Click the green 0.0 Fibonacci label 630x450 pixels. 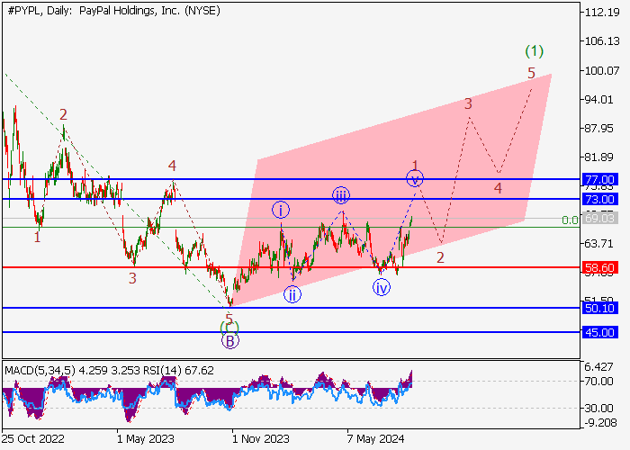(x=570, y=220)
